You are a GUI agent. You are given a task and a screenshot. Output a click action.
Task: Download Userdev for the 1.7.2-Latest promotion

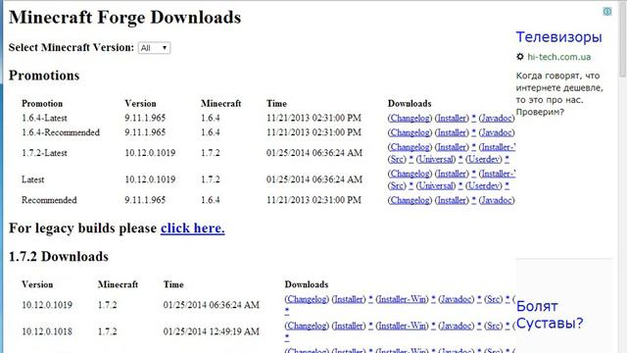pyautogui.click(x=483, y=159)
